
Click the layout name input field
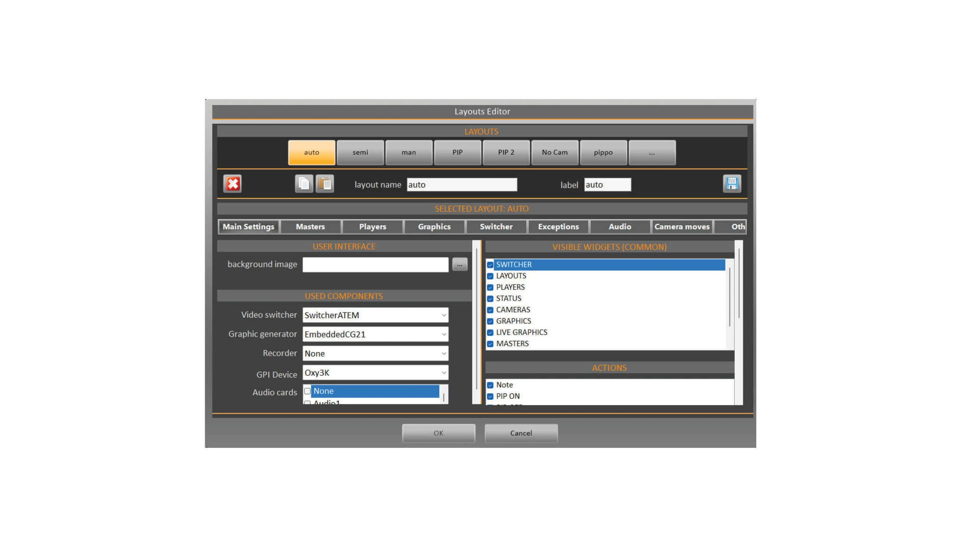[462, 185]
